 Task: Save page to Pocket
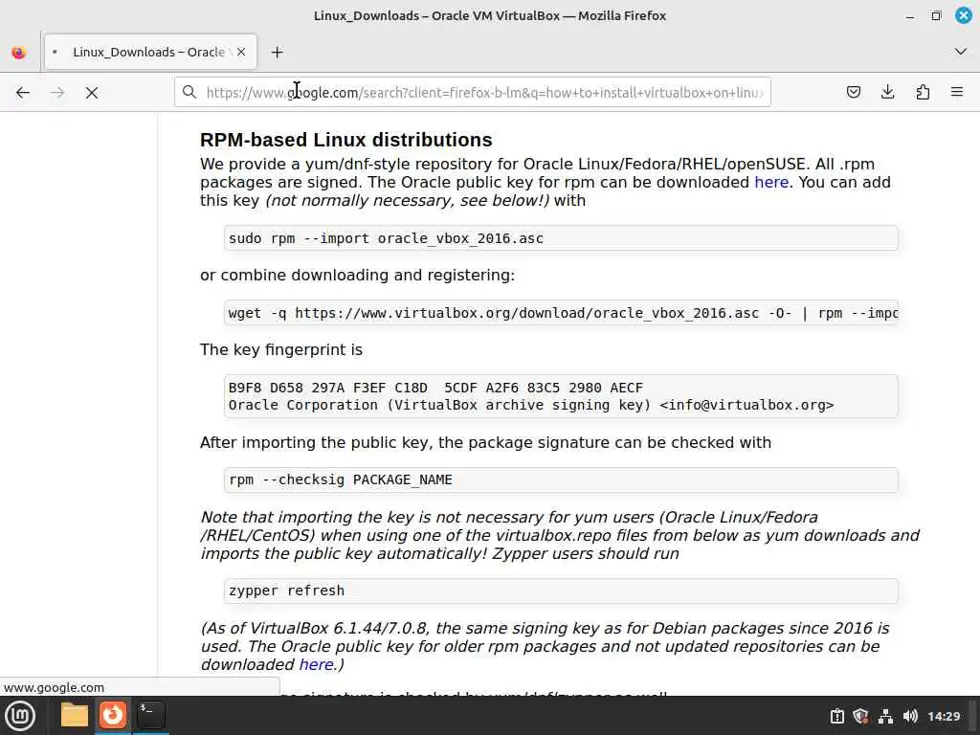click(x=853, y=93)
